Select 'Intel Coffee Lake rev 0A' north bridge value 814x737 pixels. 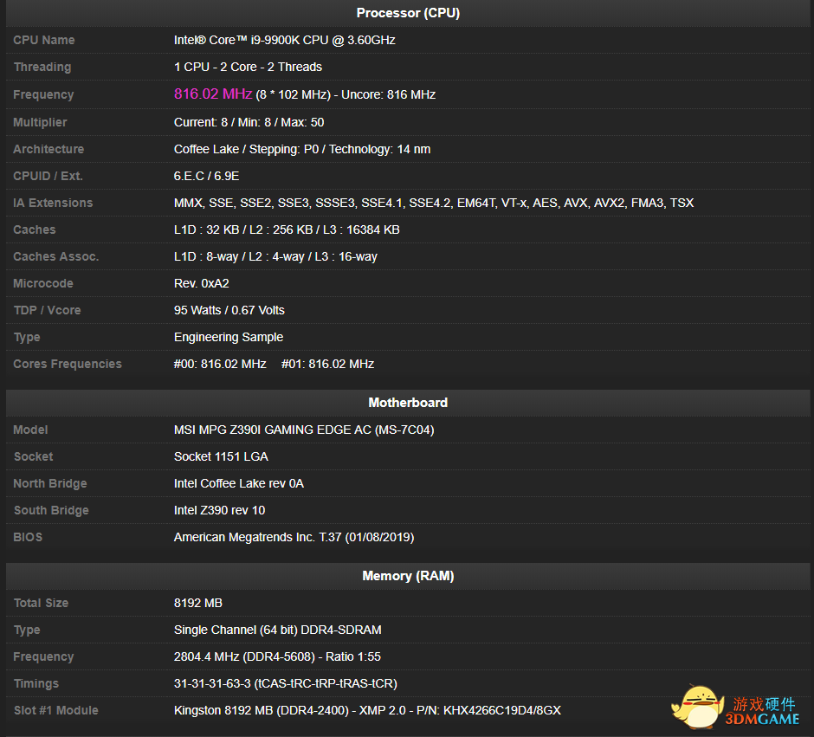(239, 484)
